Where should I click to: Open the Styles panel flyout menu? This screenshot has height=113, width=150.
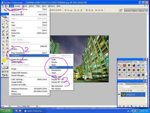click(x=146, y=62)
